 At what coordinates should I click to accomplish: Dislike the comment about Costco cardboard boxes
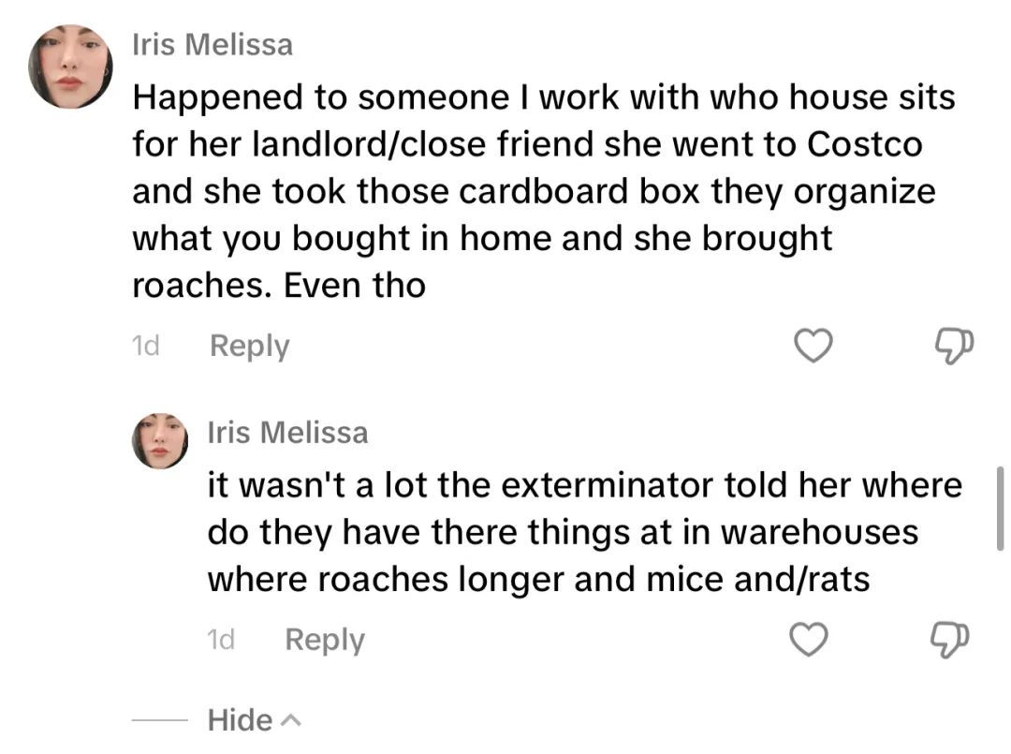(x=954, y=346)
